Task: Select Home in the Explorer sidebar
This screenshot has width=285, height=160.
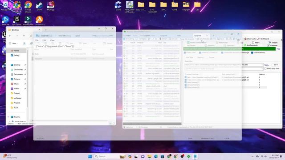Action: pyautogui.click(x=16, y=51)
